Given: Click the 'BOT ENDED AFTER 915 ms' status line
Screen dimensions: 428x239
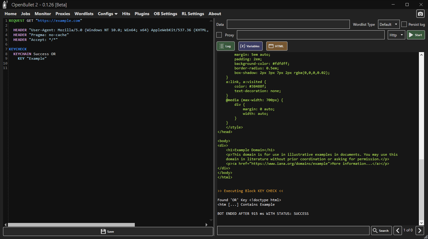Looking at the screenshot, I should click(x=263, y=214).
